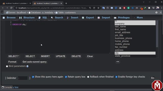
Task: Switch to the Export tab
Action: pyautogui.click(x=88, y=17)
